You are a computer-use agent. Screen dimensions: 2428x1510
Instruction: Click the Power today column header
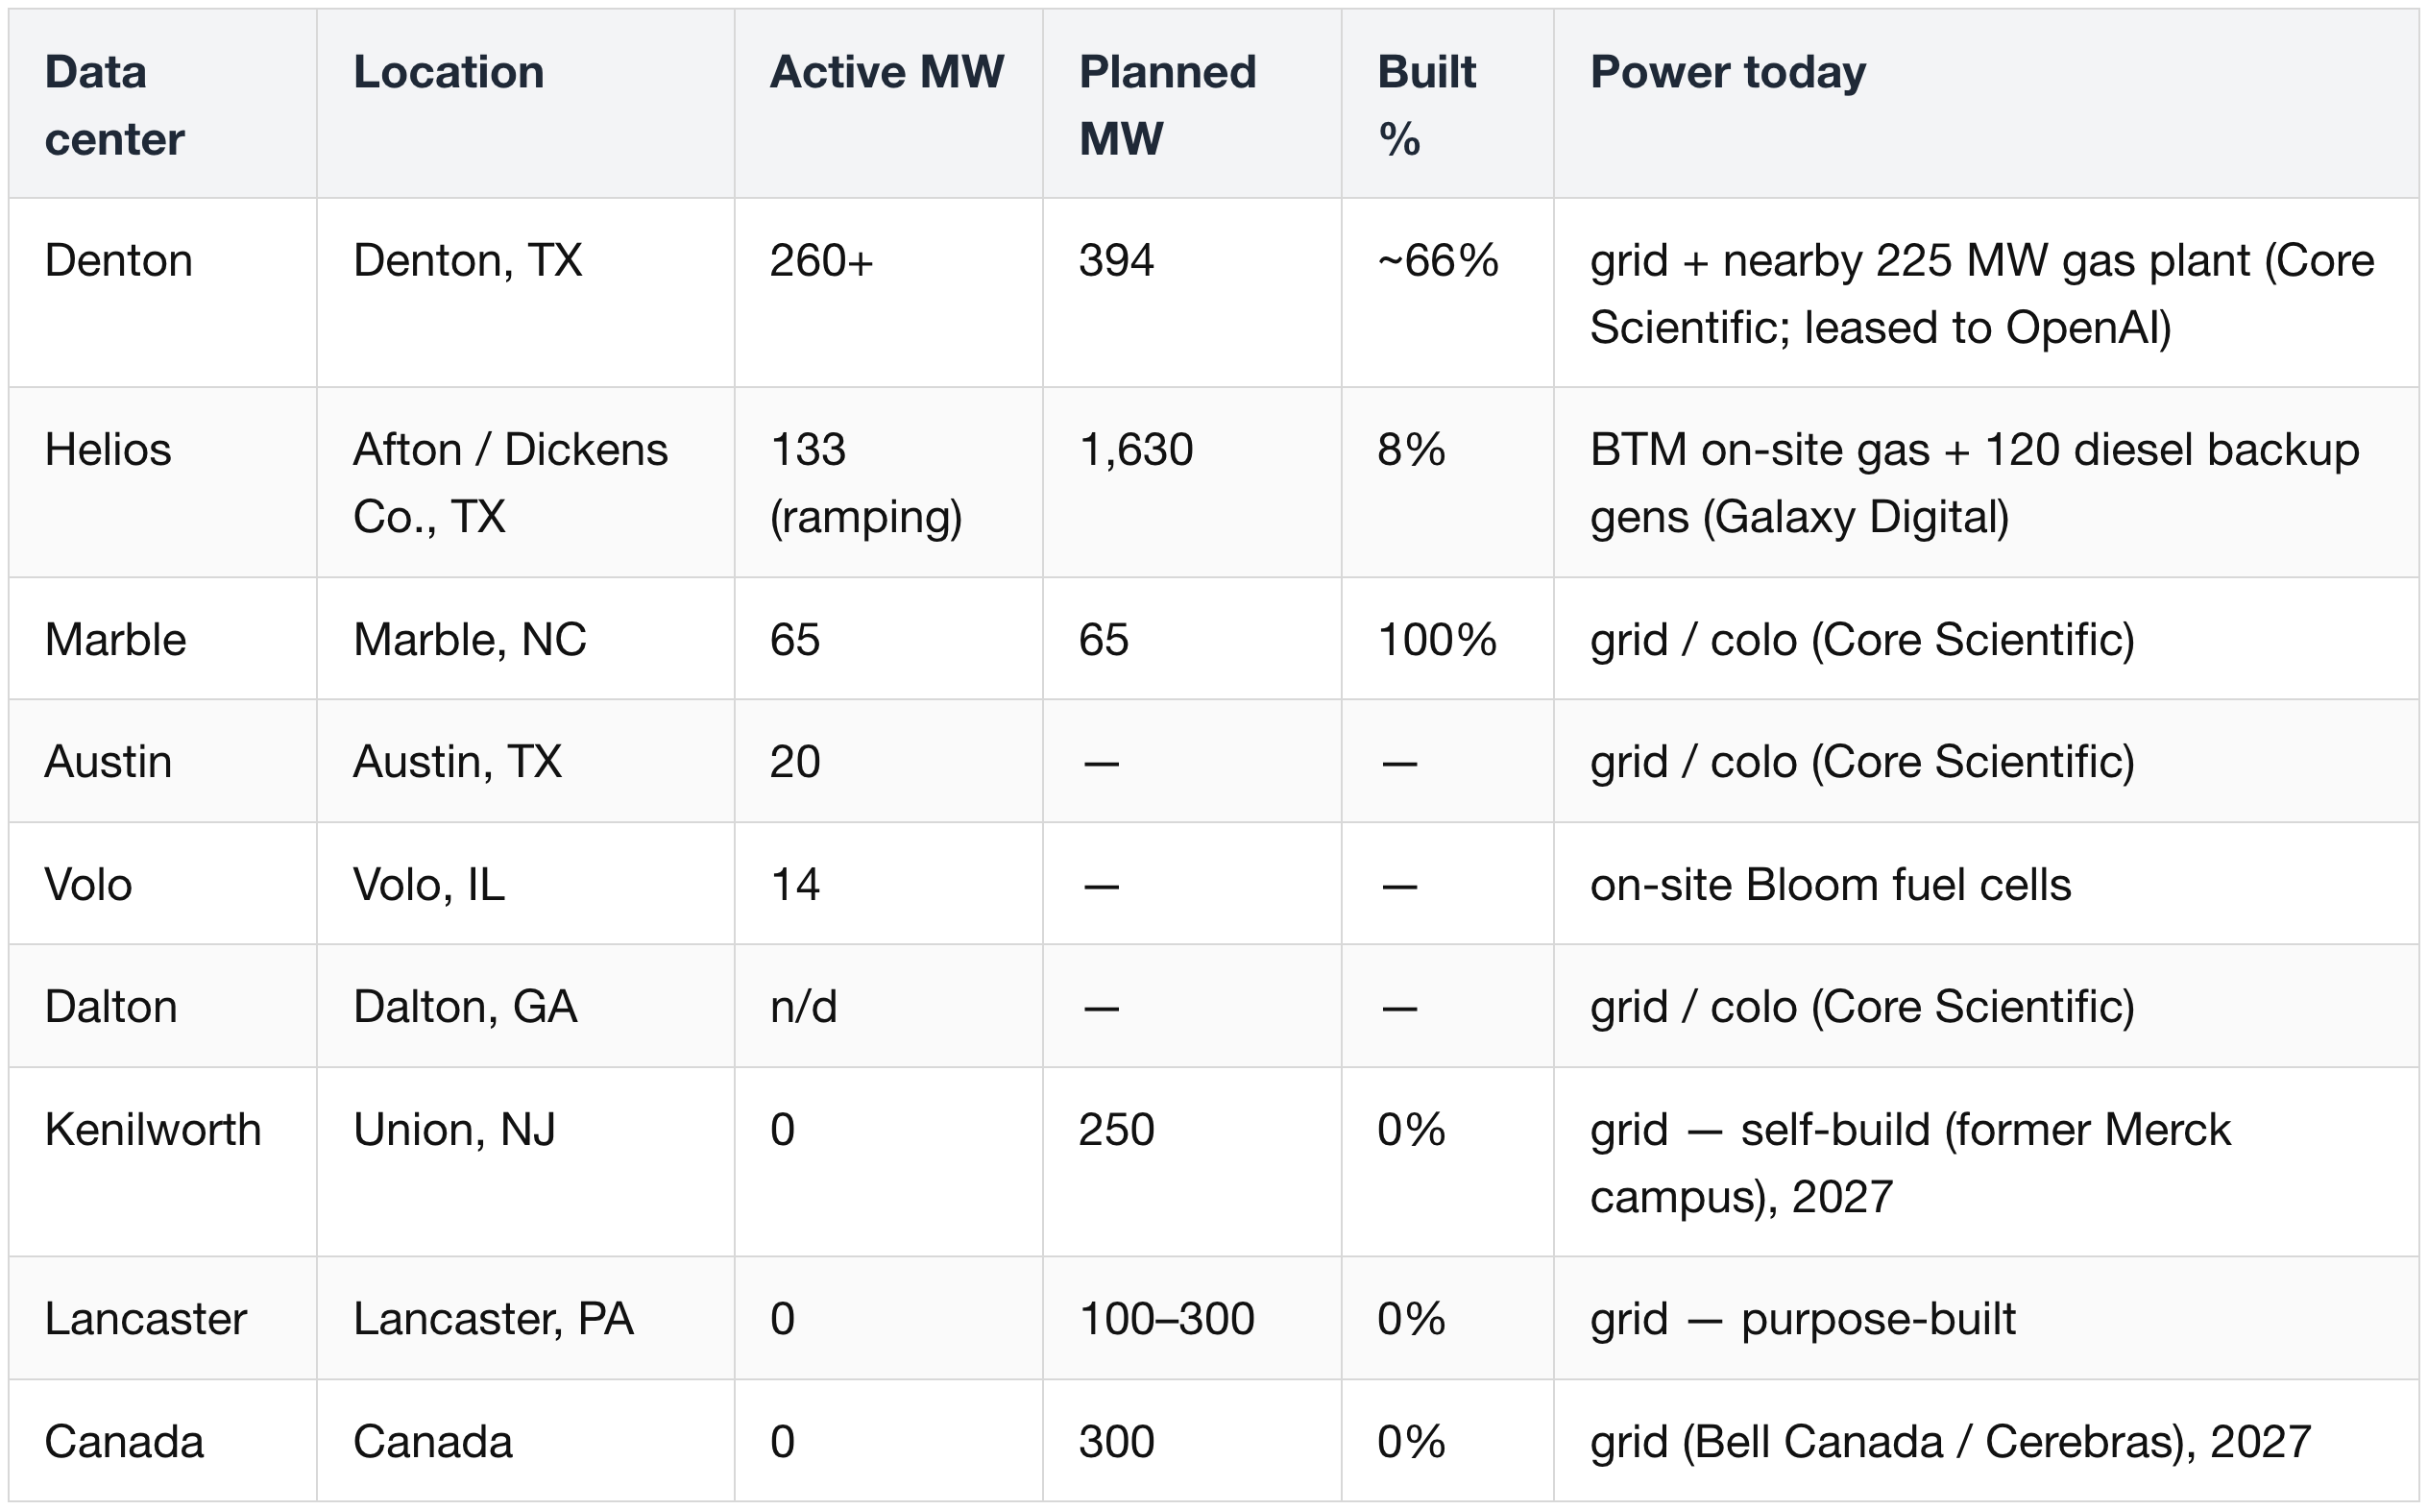[x=1986, y=104]
